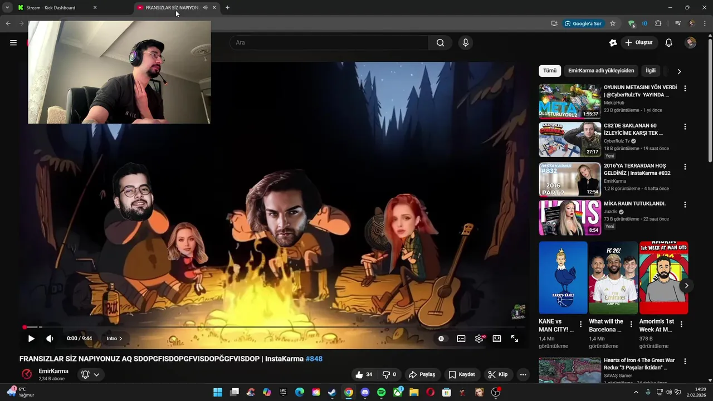Start voice search with microphone icon
713x401 pixels.
point(465,42)
